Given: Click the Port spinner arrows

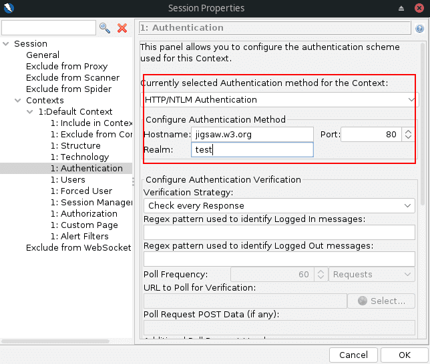Looking at the screenshot, I should click(408, 134).
